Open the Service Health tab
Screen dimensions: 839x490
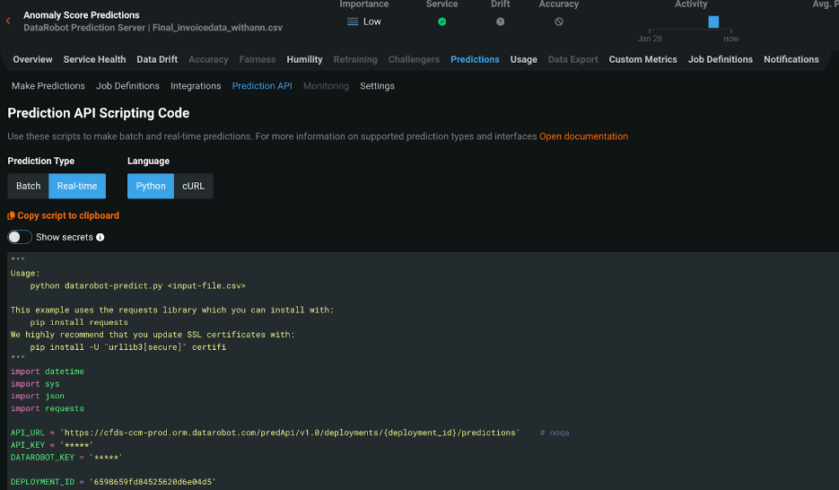click(94, 59)
